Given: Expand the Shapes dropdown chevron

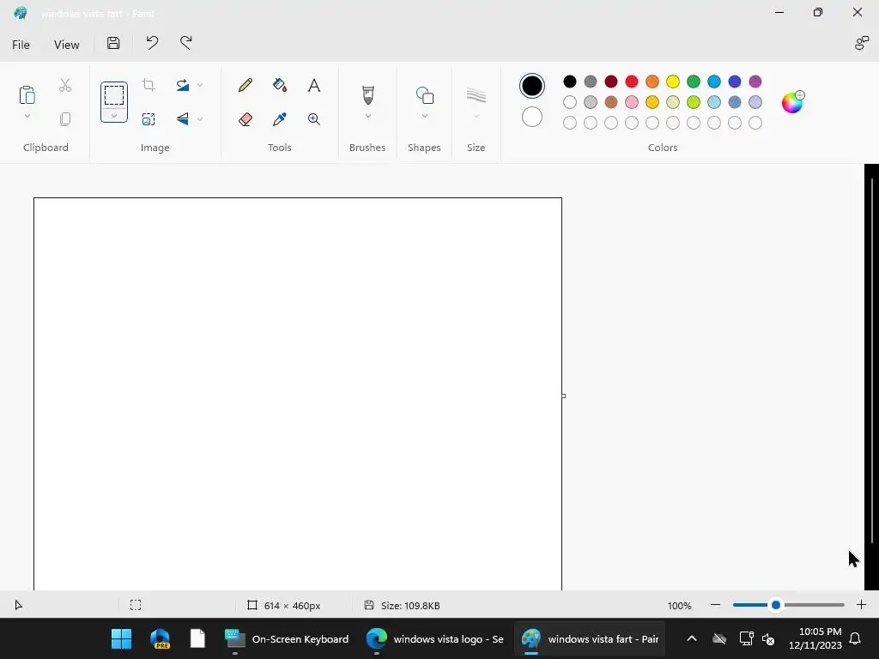Looking at the screenshot, I should pyautogui.click(x=424, y=116).
